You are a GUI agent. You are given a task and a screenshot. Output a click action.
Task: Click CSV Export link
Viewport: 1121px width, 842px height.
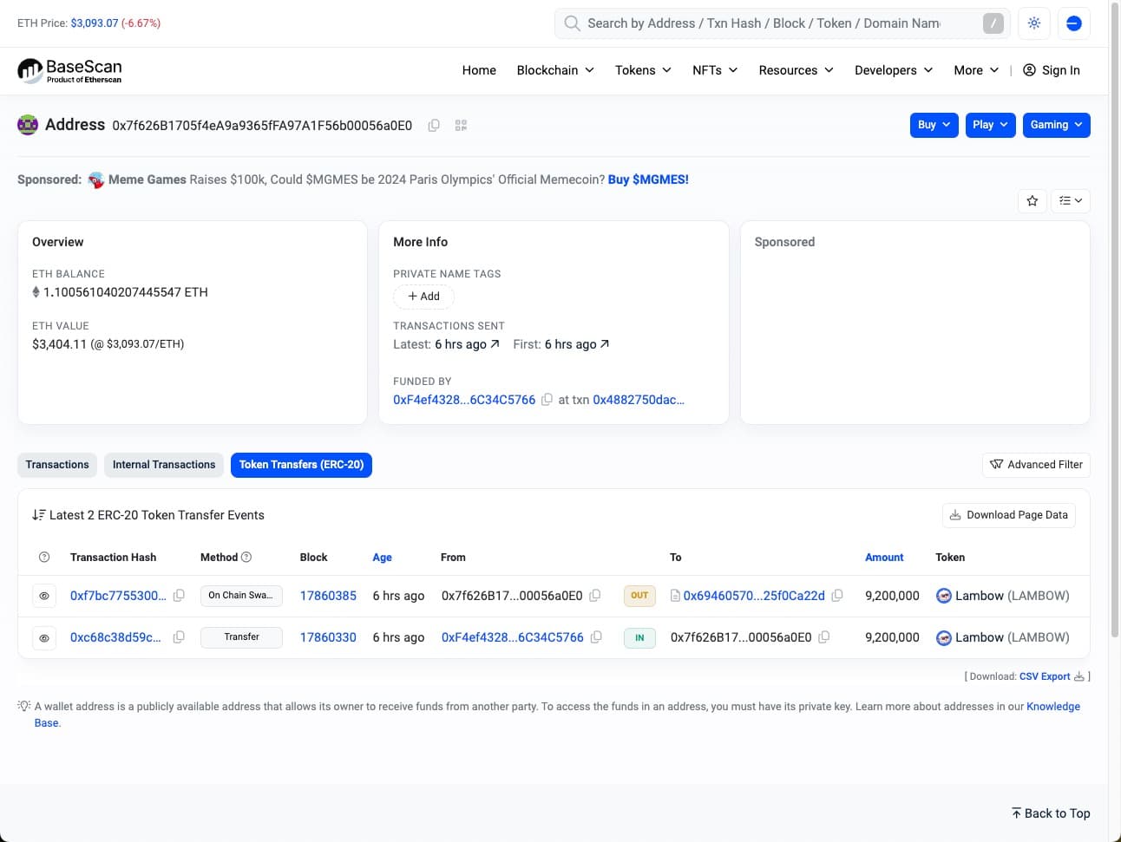pyautogui.click(x=1045, y=676)
